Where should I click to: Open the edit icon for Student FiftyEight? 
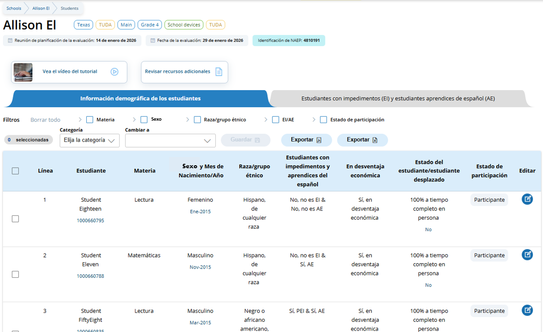point(527,311)
